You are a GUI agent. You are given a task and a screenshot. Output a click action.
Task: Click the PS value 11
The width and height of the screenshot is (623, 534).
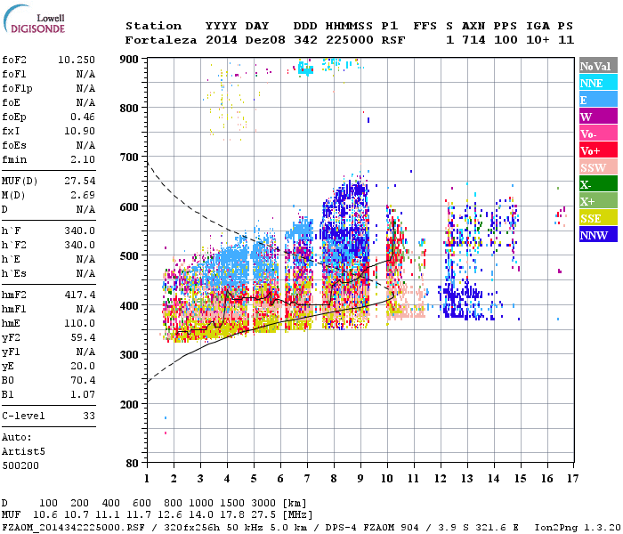point(566,40)
